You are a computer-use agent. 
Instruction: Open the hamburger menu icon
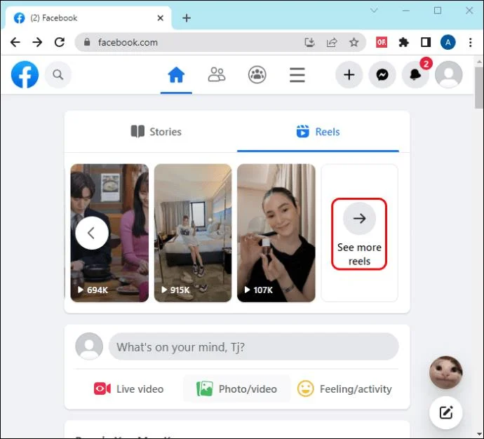[x=297, y=75]
